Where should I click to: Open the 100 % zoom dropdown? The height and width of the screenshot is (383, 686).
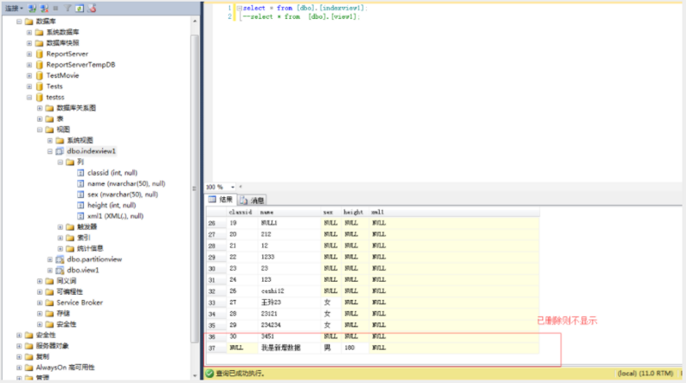click(x=232, y=187)
